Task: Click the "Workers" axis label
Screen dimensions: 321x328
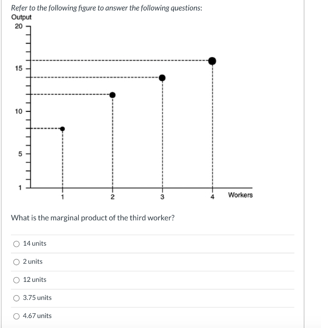Action: (240, 195)
